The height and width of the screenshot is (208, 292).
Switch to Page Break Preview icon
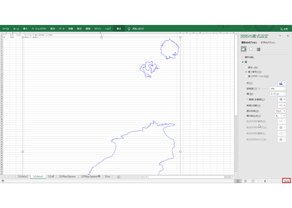point(253,181)
